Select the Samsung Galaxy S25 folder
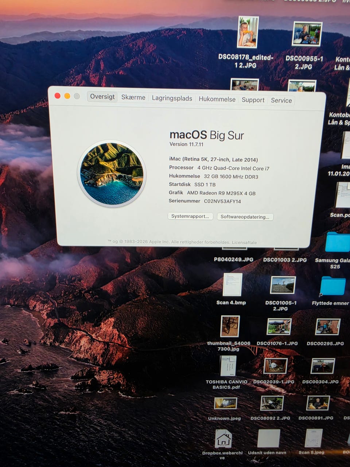Screen dimensions: 350x467 click(x=338, y=242)
